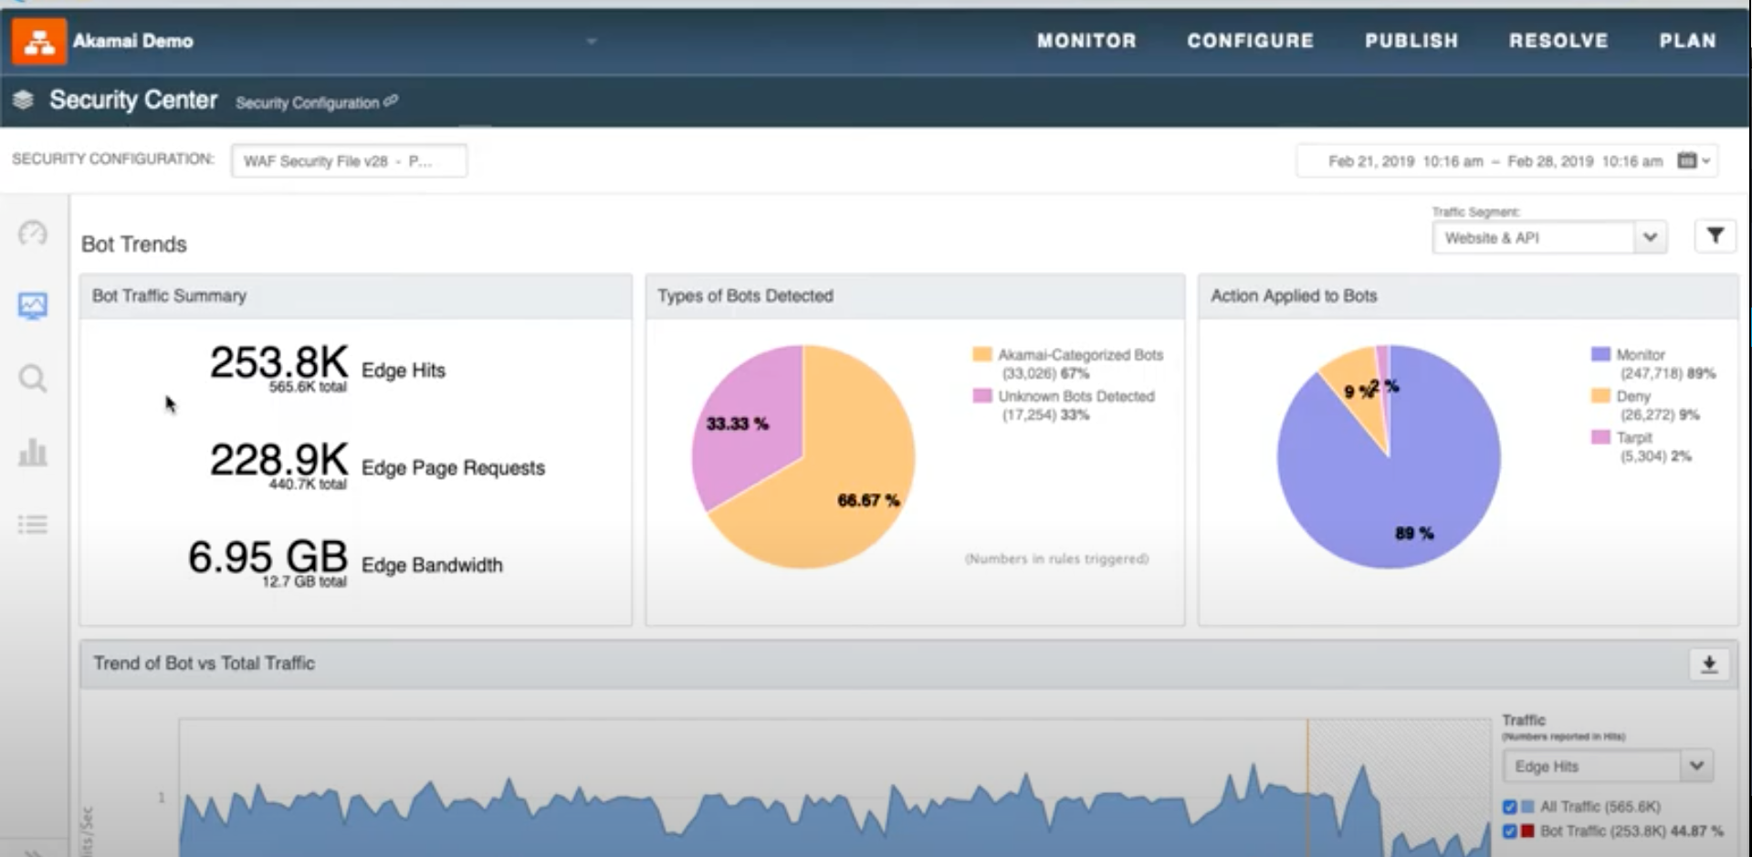Screen dimensions: 1752x857
Task: Click the Bot Traffic Summary panel title
Action: point(169,296)
